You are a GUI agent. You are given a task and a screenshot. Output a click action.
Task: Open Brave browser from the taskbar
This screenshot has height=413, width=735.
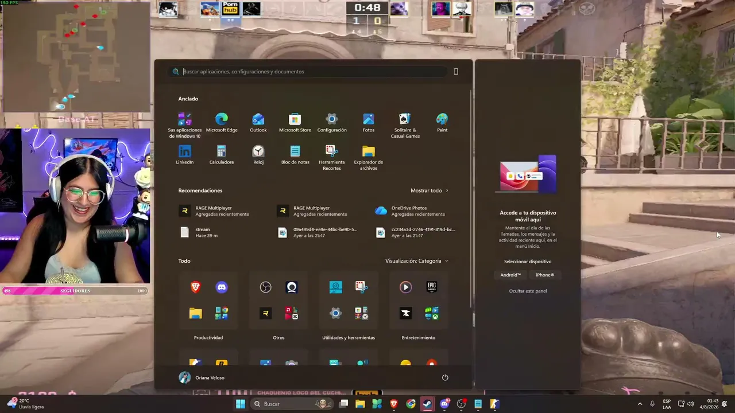click(x=394, y=404)
